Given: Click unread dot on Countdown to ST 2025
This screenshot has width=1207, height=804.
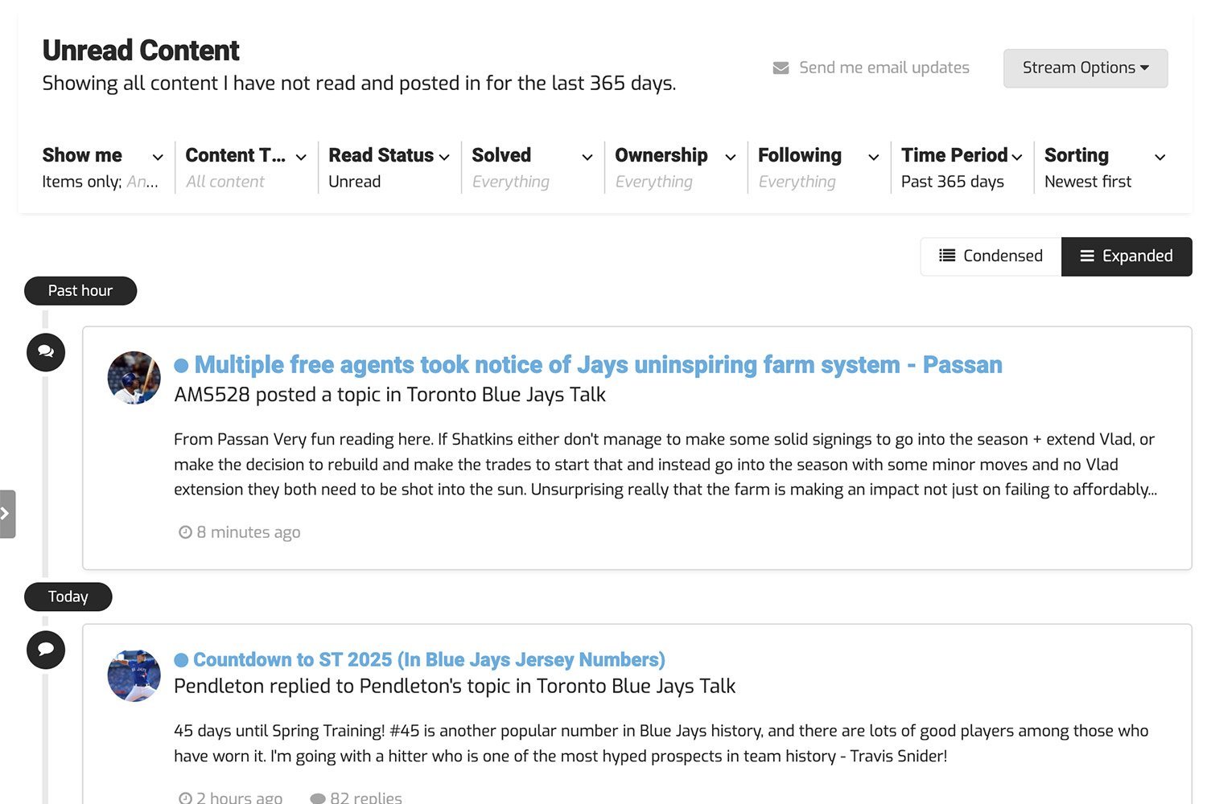Looking at the screenshot, I should 181,660.
